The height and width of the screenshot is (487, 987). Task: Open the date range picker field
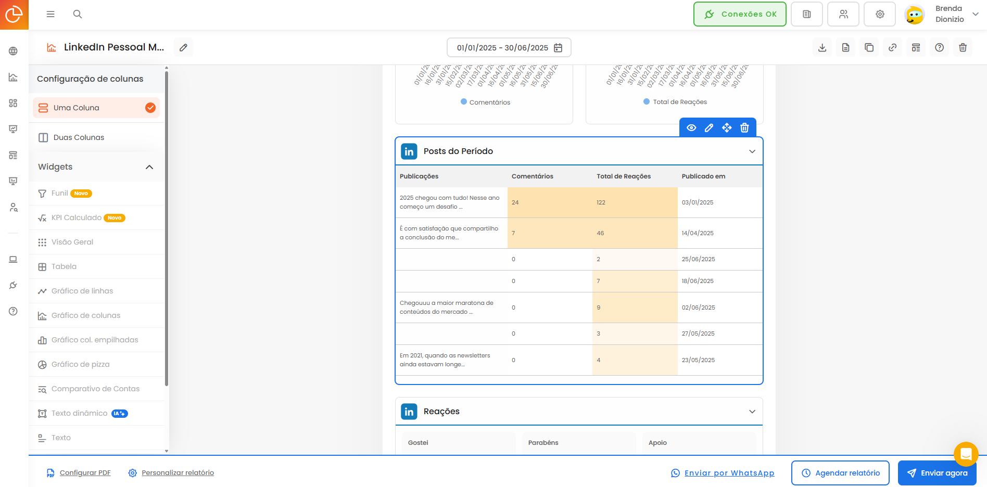(x=508, y=47)
